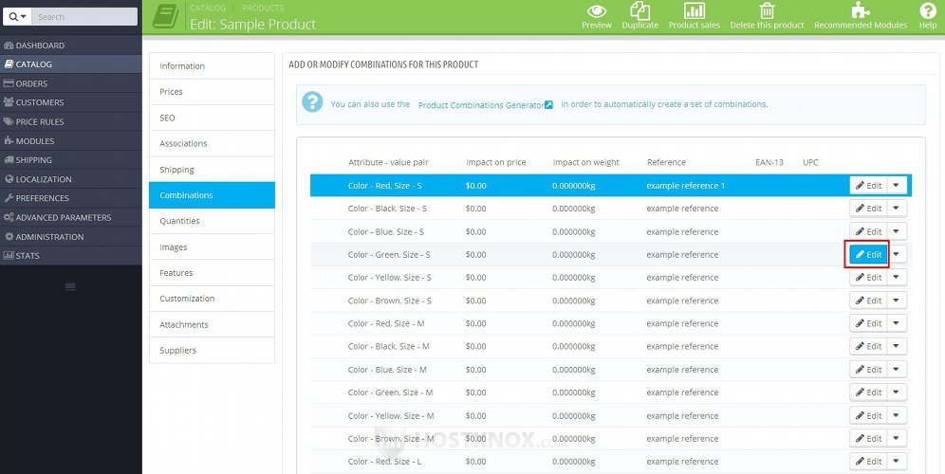Switch to the Prices tab
945x474 pixels.
click(x=171, y=92)
